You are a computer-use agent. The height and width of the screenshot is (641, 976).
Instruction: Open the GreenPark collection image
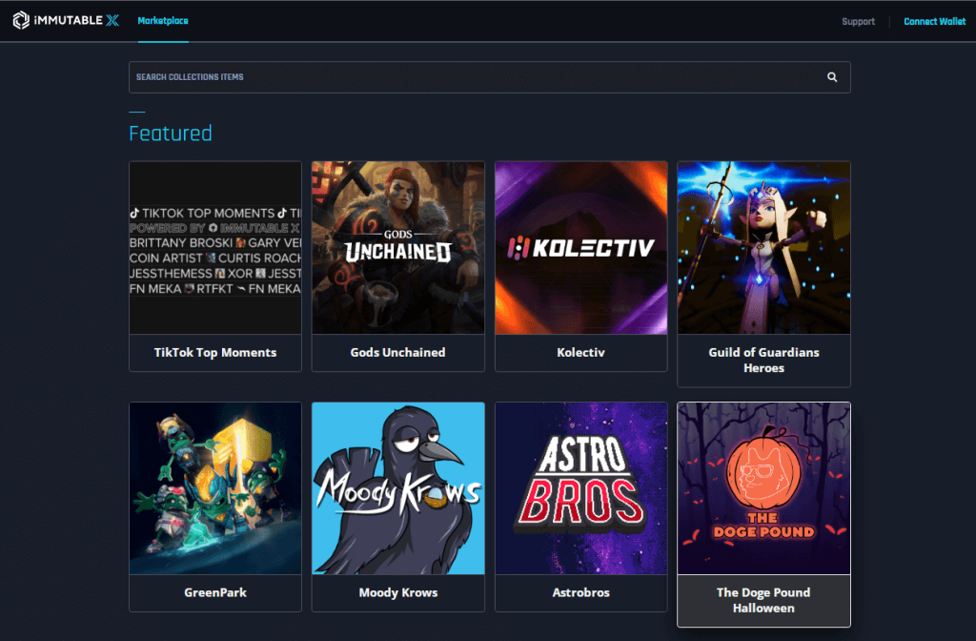tap(215, 488)
